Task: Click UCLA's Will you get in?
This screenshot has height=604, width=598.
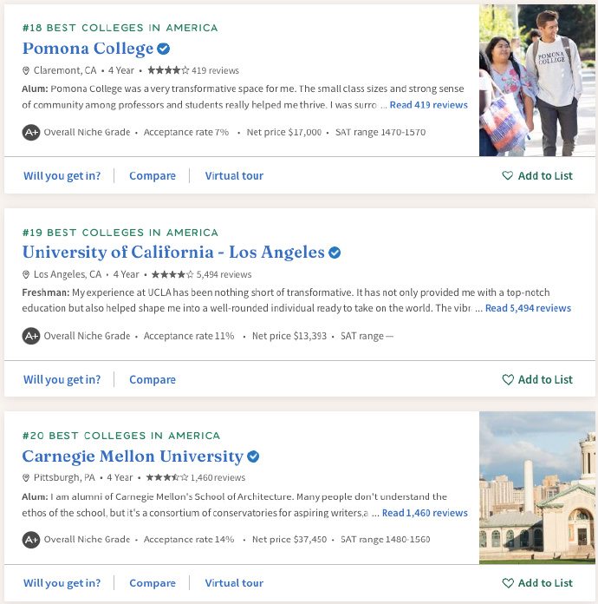Action: [62, 379]
